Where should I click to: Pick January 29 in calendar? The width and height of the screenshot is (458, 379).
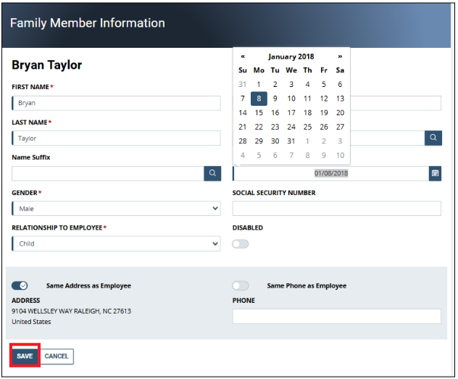click(259, 141)
